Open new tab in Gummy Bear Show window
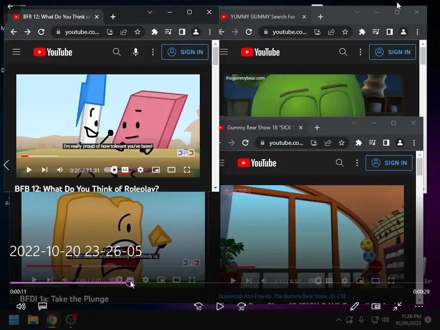This screenshot has height=330, width=440. click(317, 128)
